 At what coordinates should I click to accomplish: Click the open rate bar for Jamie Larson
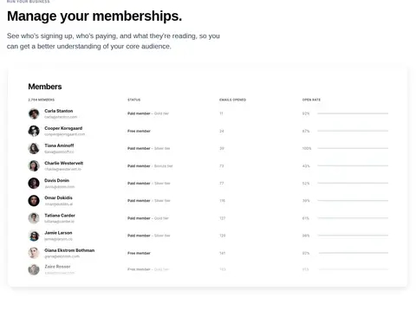(353, 236)
